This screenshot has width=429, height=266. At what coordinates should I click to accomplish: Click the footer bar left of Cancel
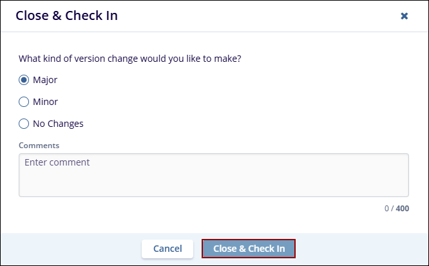pos(71,249)
